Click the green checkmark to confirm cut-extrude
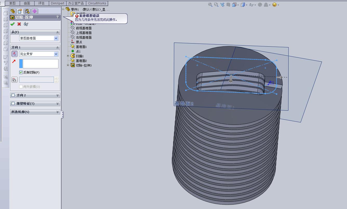This screenshot has width=347, height=209. 12,24
